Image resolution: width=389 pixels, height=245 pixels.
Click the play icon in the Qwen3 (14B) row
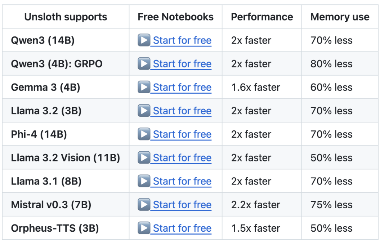tap(144, 40)
